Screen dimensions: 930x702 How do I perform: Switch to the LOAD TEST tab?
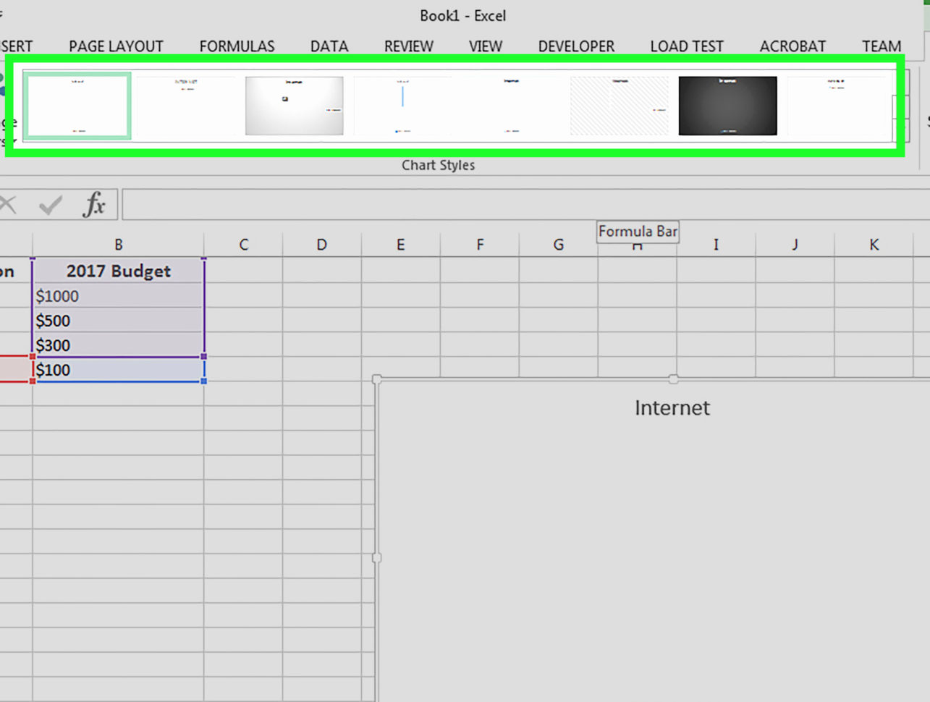click(x=687, y=46)
